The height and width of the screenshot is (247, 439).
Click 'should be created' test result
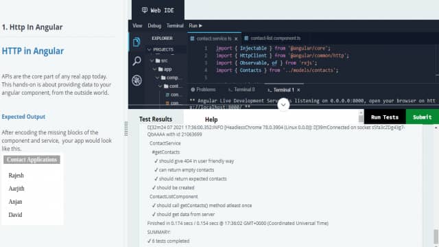[x=173, y=187]
